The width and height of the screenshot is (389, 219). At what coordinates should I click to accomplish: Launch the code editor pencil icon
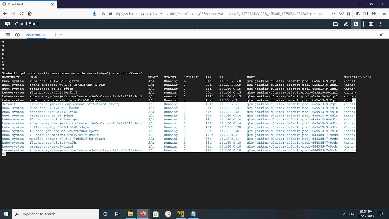click(x=346, y=24)
